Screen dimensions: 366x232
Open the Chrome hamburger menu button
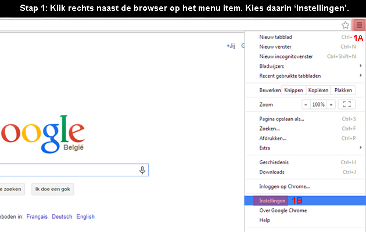click(x=359, y=25)
